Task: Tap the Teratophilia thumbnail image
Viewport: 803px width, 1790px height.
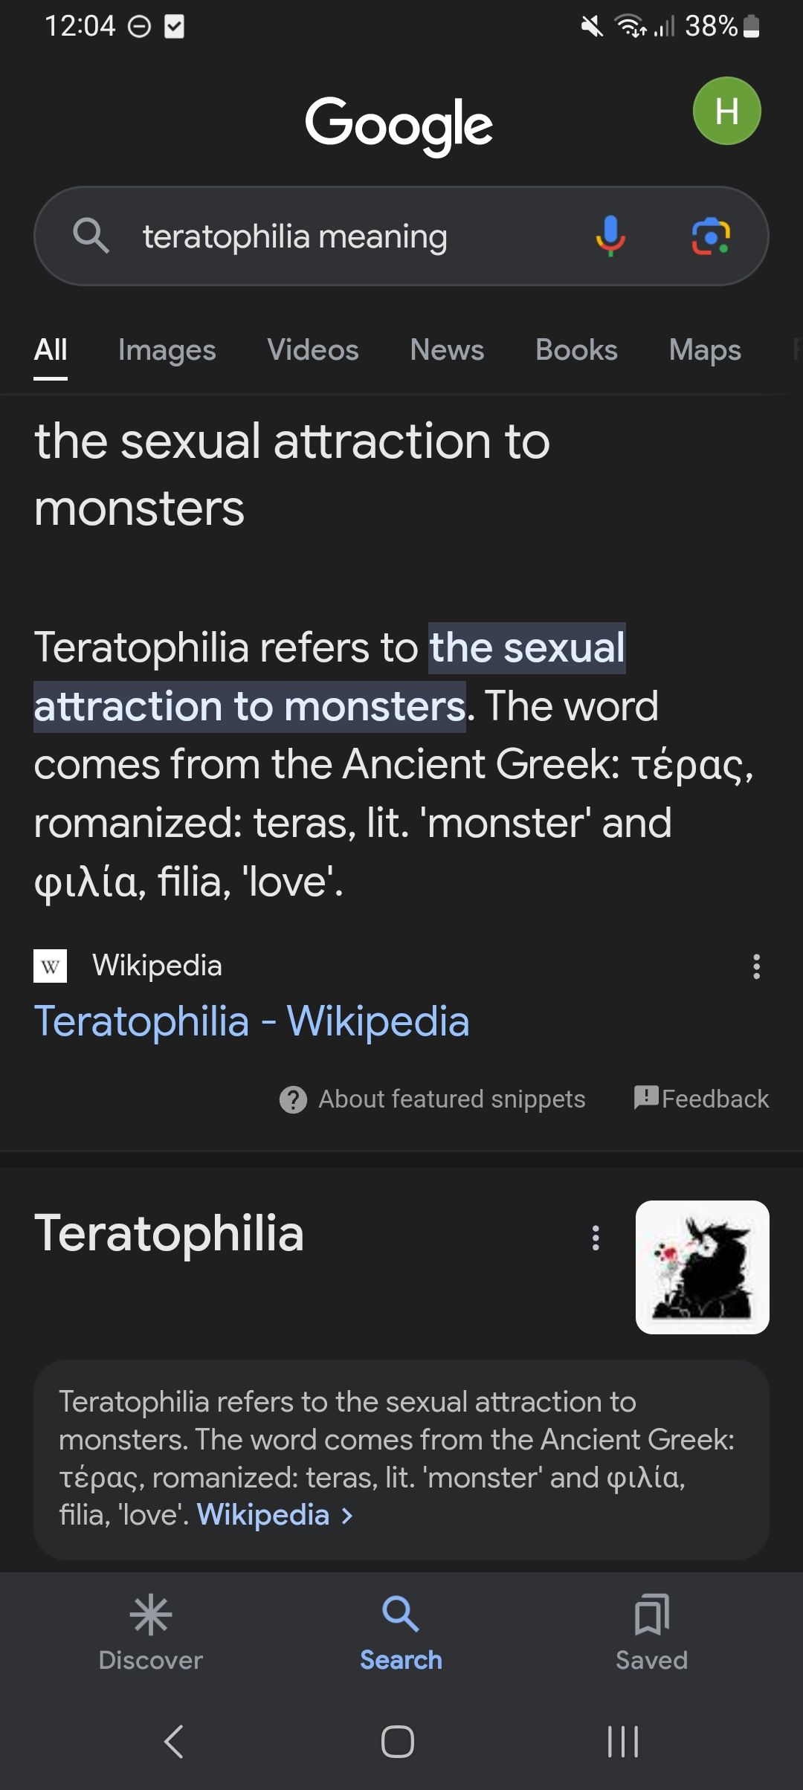Action: [702, 1267]
